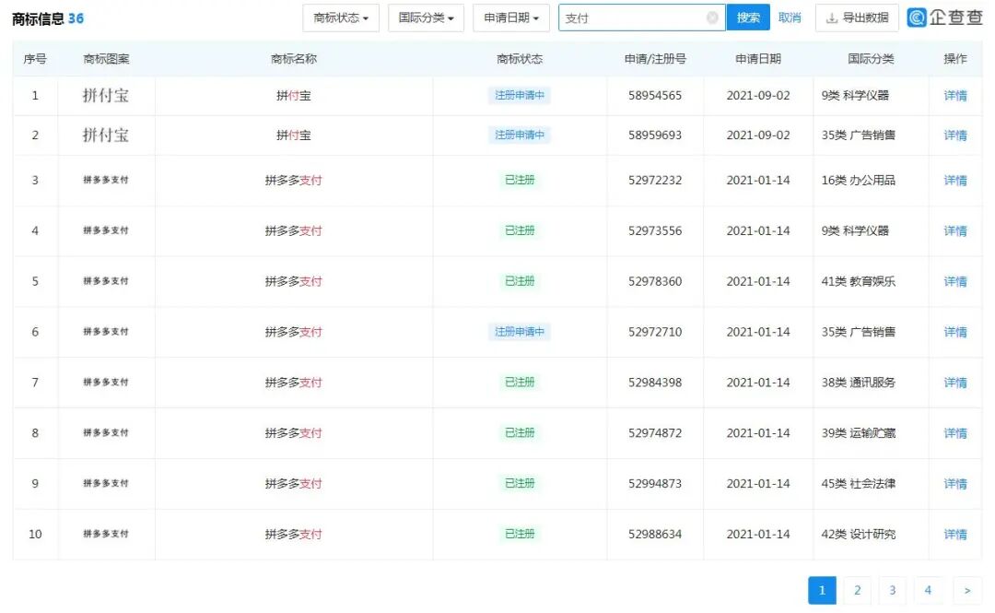995x613 pixels.
Task: Open the 商标状态 filter dropdown
Action: point(340,17)
